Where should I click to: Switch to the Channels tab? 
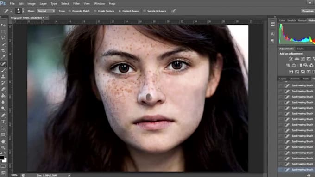click(x=295, y=79)
